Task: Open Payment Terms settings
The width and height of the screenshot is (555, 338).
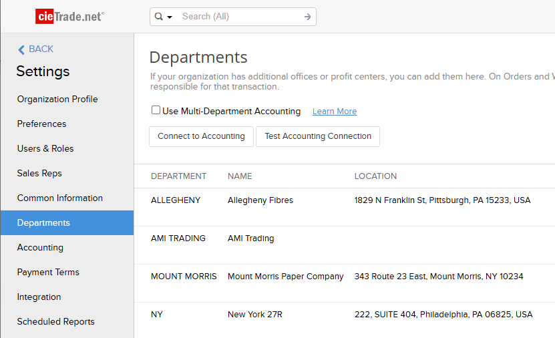Action: (x=48, y=272)
